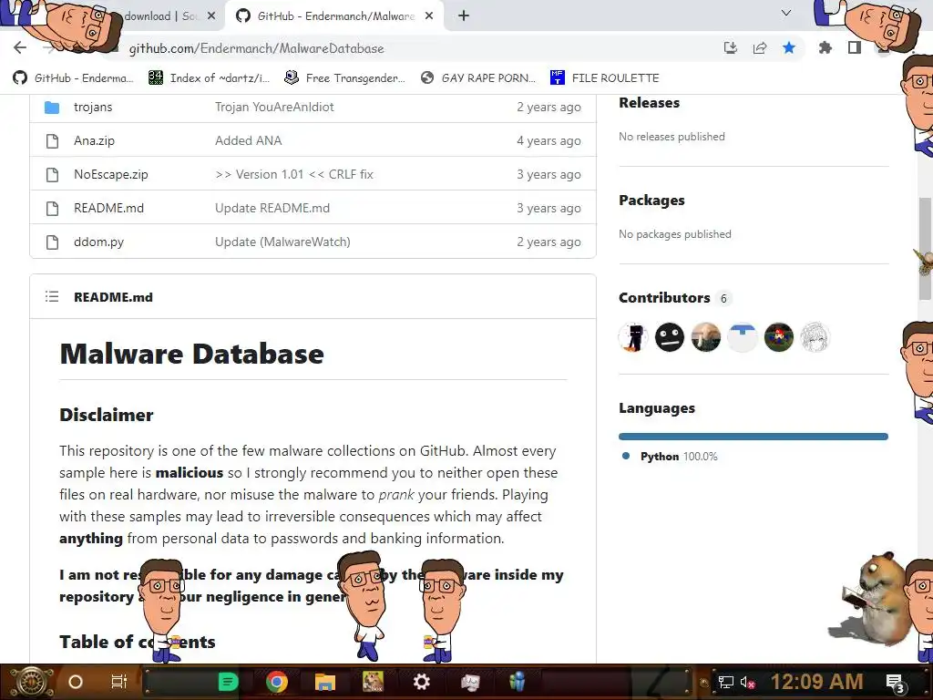This screenshot has height=700, width=933.
Task: Open the README outline list icon
Action: click(x=52, y=296)
